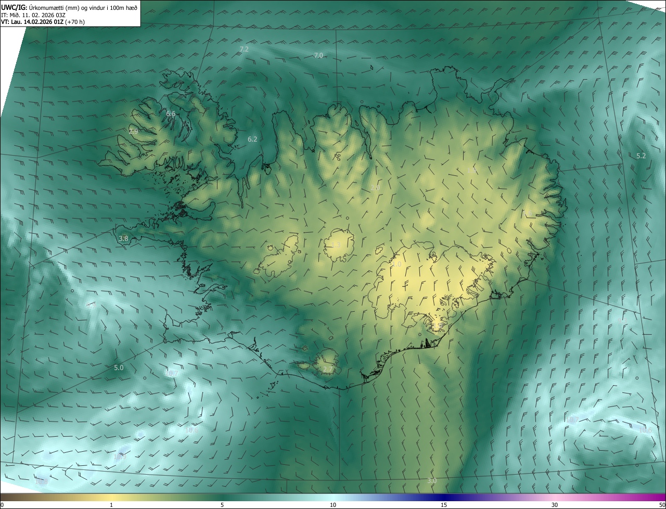
Task: Click the valid time line "VT: Lau. 14.02.2026 01Z (+70 h)"
Action: point(43,22)
